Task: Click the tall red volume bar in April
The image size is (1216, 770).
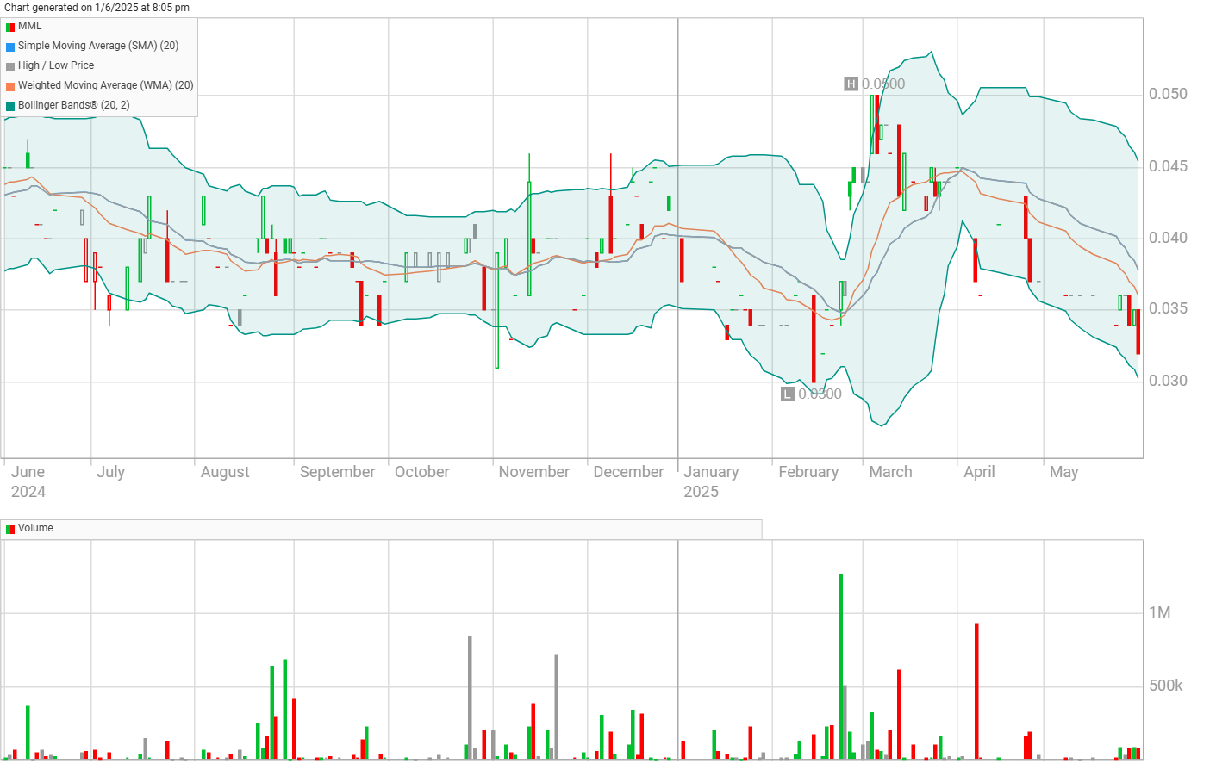Action: (x=976, y=689)
